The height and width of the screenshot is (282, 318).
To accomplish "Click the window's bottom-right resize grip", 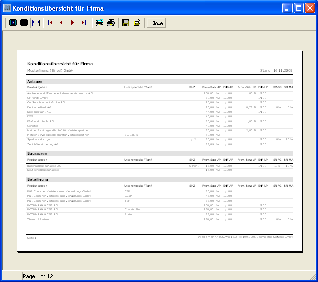I will point(313,277).
